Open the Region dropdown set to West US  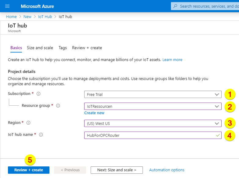pos(153,123)
